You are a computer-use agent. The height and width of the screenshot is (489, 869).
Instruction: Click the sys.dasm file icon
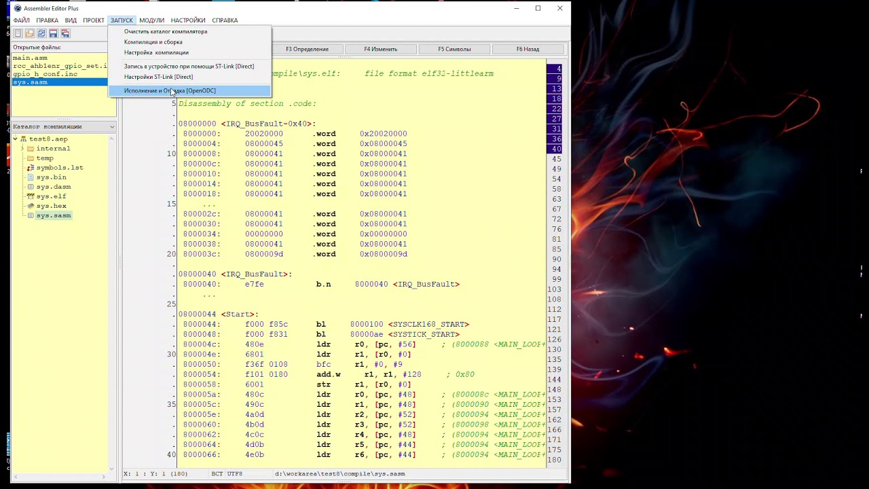(x=31, y=186)
